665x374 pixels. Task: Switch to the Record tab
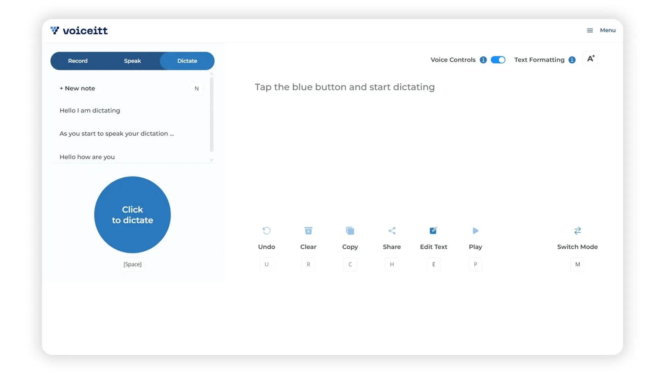(78, 61)
